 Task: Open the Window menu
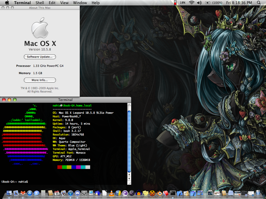[80, 3]
